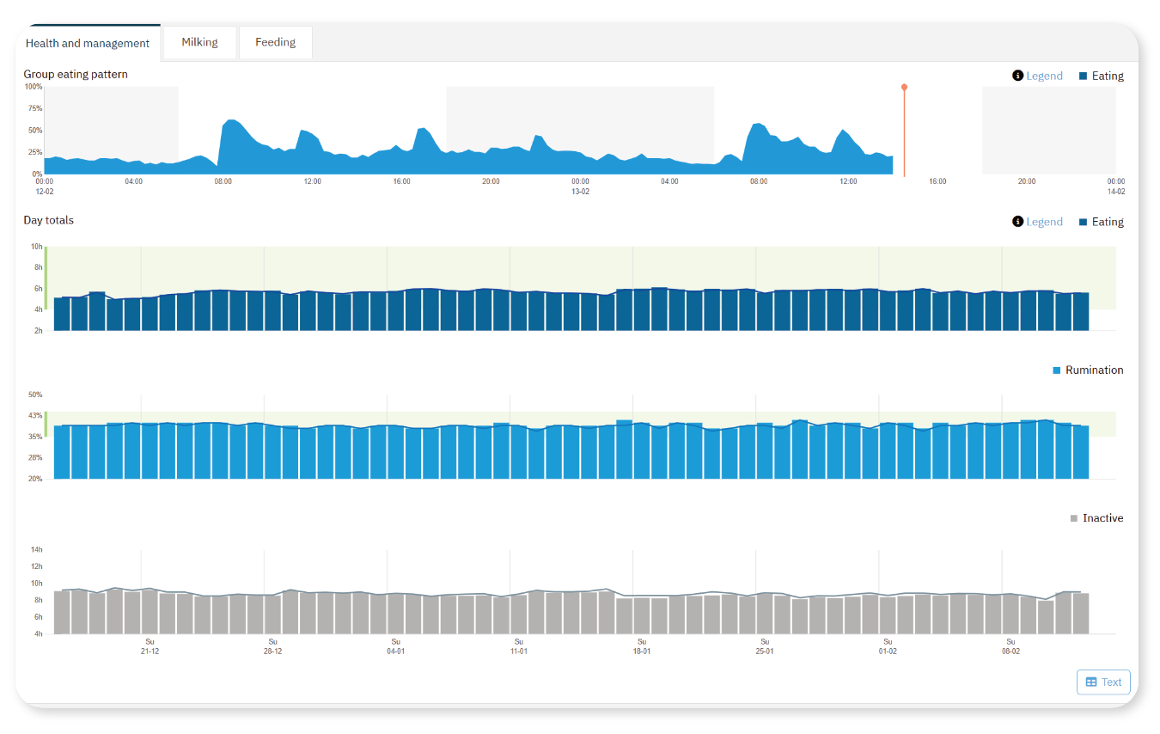1160x734 pixels.
Task: Click the 13-02 date label
Action: click(x=580, y=192)
